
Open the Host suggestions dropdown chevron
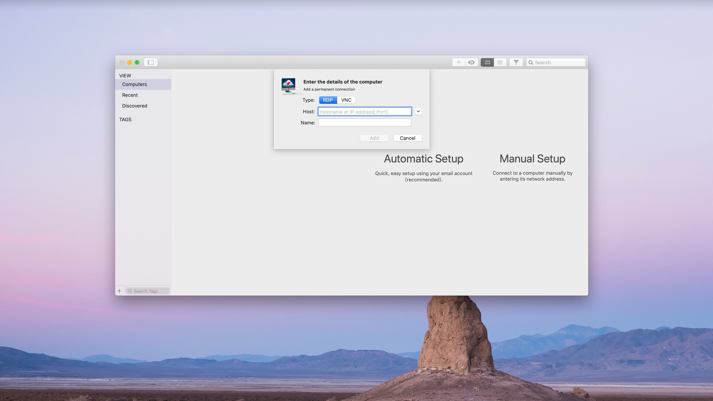(418, 111)
